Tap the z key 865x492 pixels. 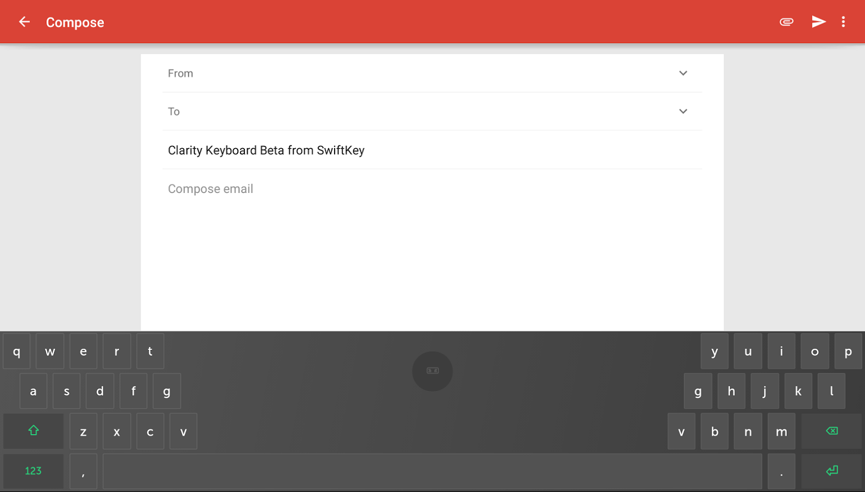(83, 431)
